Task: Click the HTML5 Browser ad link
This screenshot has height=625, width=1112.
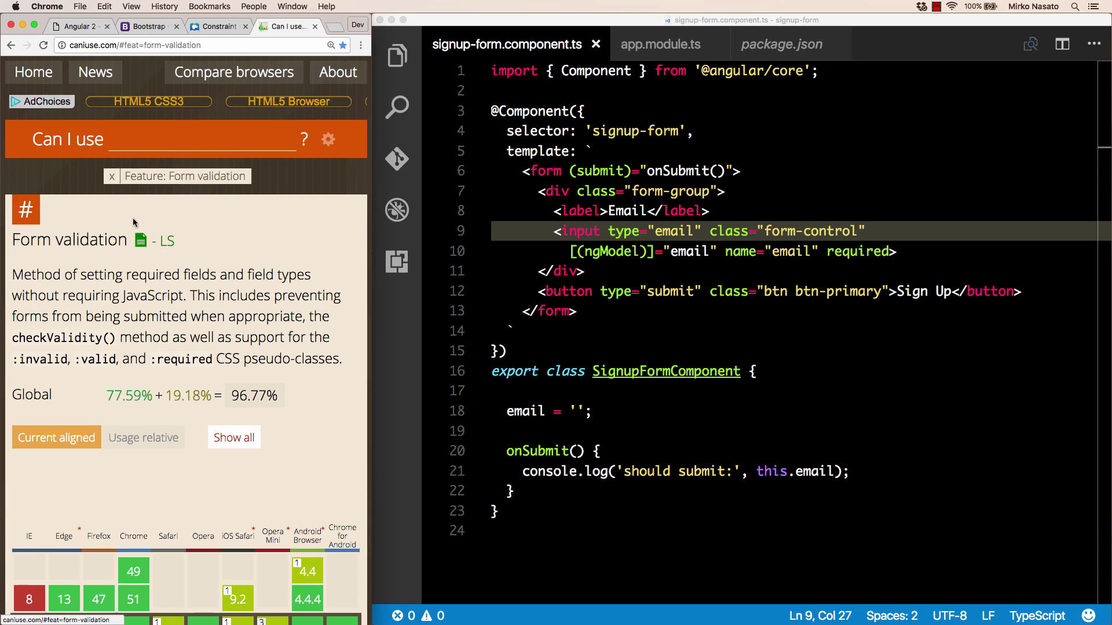Action: pos(288,101)
